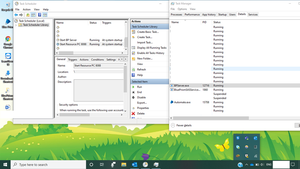Sort processes by the PID column header
300x169 pixels.
click(x=205, y=22)
